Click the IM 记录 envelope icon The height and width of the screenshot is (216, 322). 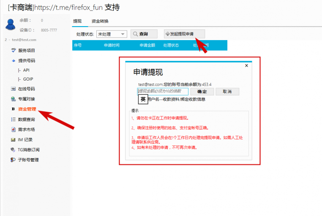tap(13, 140)
